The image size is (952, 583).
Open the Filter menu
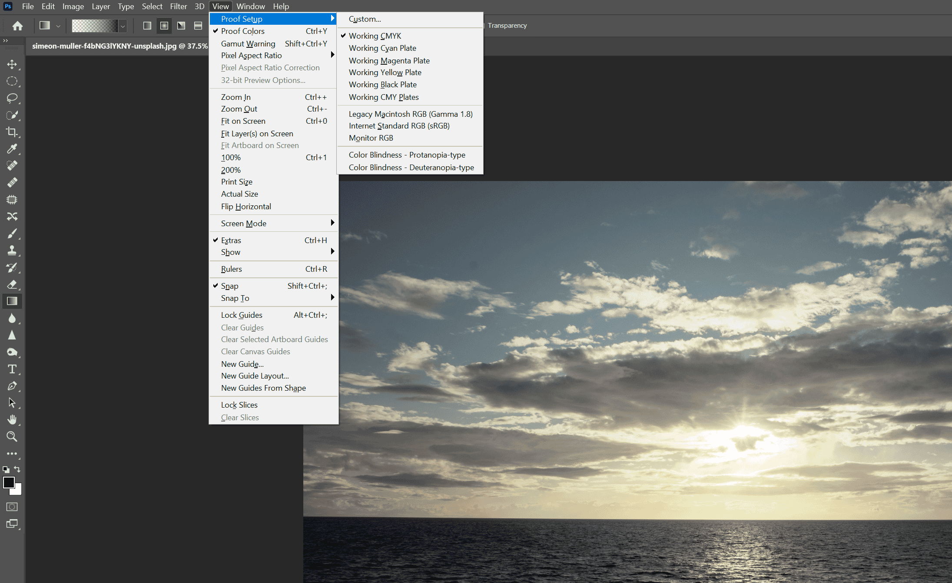(179, 6)
